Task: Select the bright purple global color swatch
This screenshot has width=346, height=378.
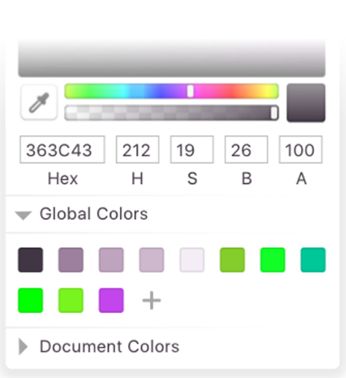Action: (111, 300)
